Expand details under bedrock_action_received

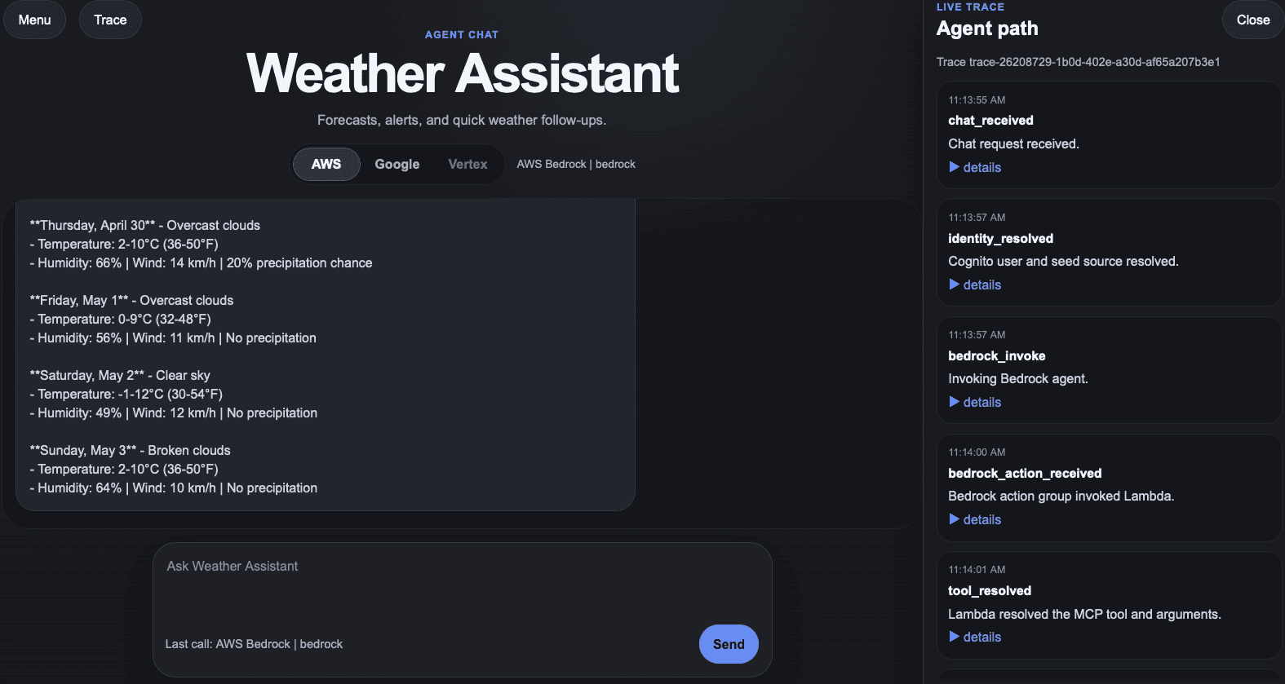975,519
